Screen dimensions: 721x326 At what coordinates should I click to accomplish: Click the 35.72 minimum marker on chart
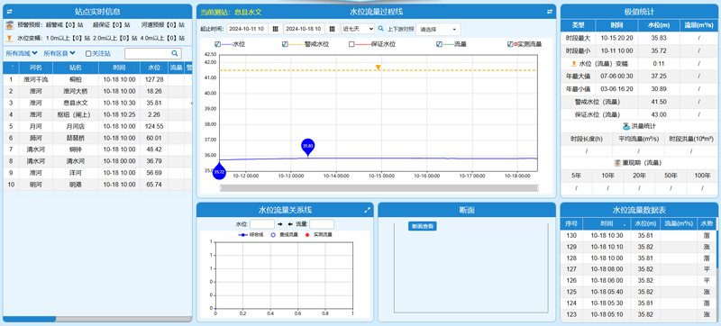tap(219, 172)
